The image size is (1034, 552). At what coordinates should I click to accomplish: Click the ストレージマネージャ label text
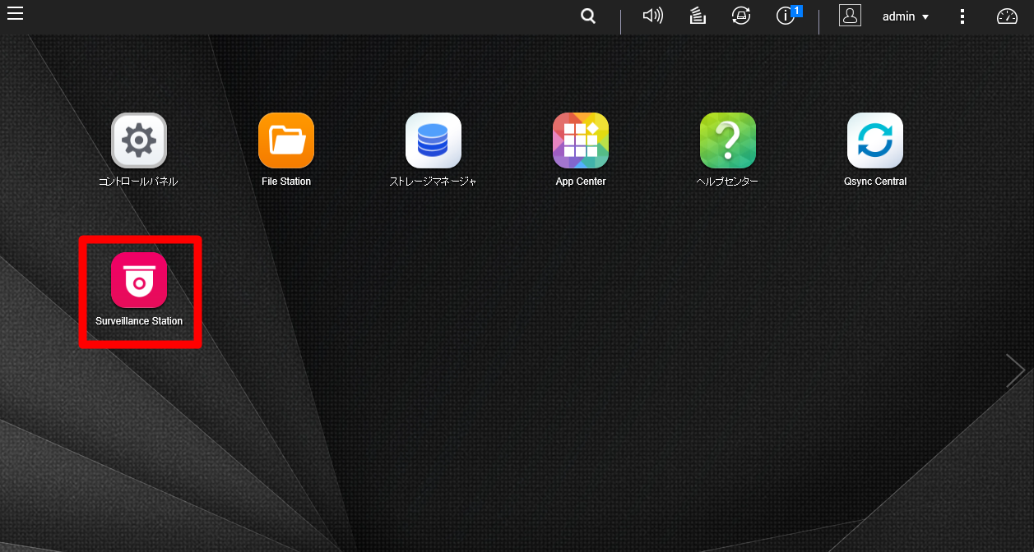434,182
